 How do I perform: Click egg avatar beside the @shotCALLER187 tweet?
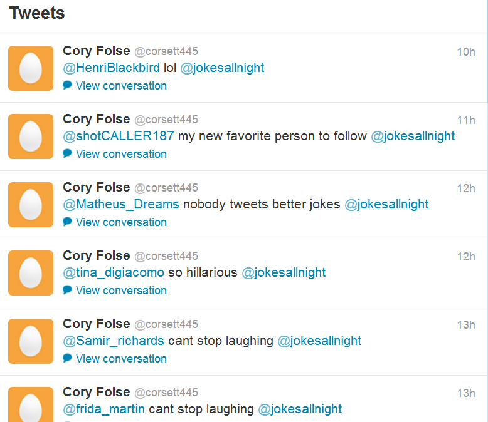(31, 136)
